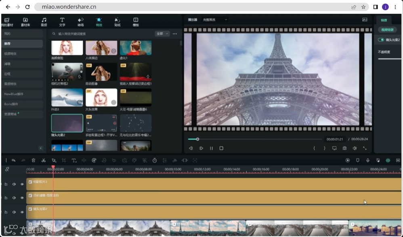This screenshot has width=403, height=237.
Task: Hide the 电影胶片3 track with eye icon
Action: (22, 184)
